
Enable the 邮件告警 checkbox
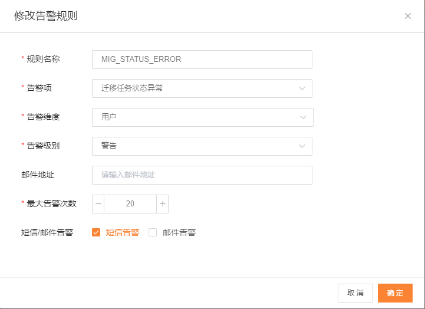153,232
